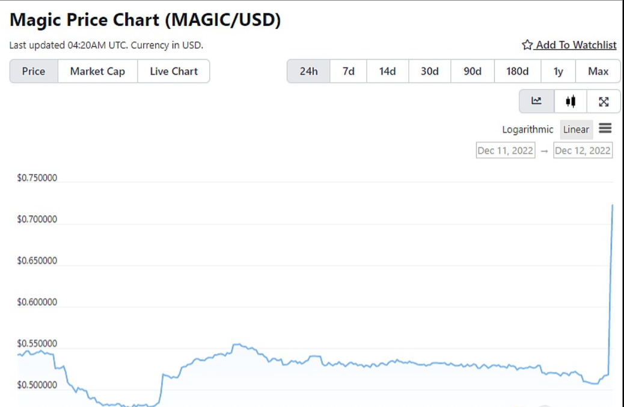Choose 90d time range

tap(473, 71)
